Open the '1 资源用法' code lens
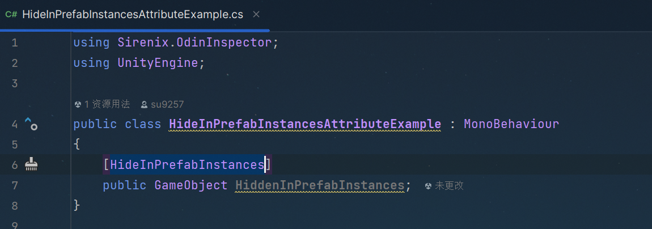 point(107,104)
